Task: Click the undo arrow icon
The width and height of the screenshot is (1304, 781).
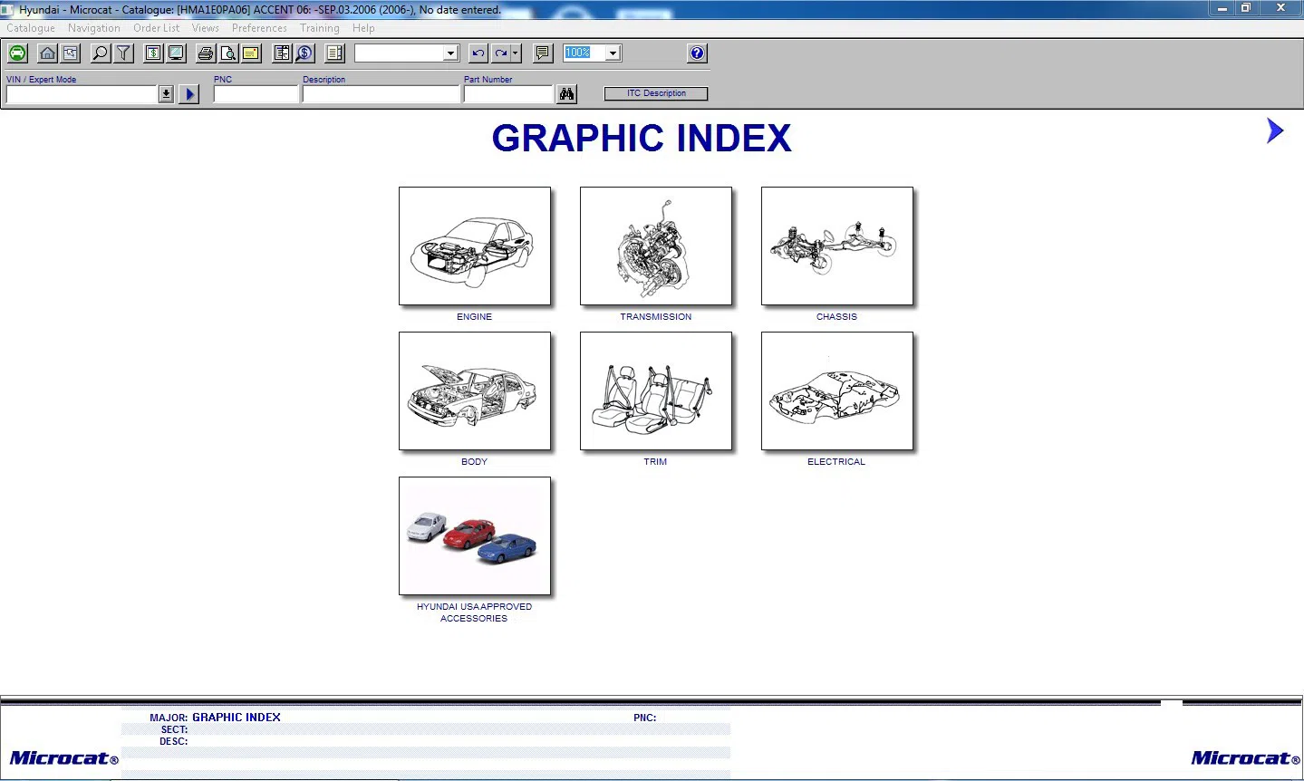Action: 478,53
